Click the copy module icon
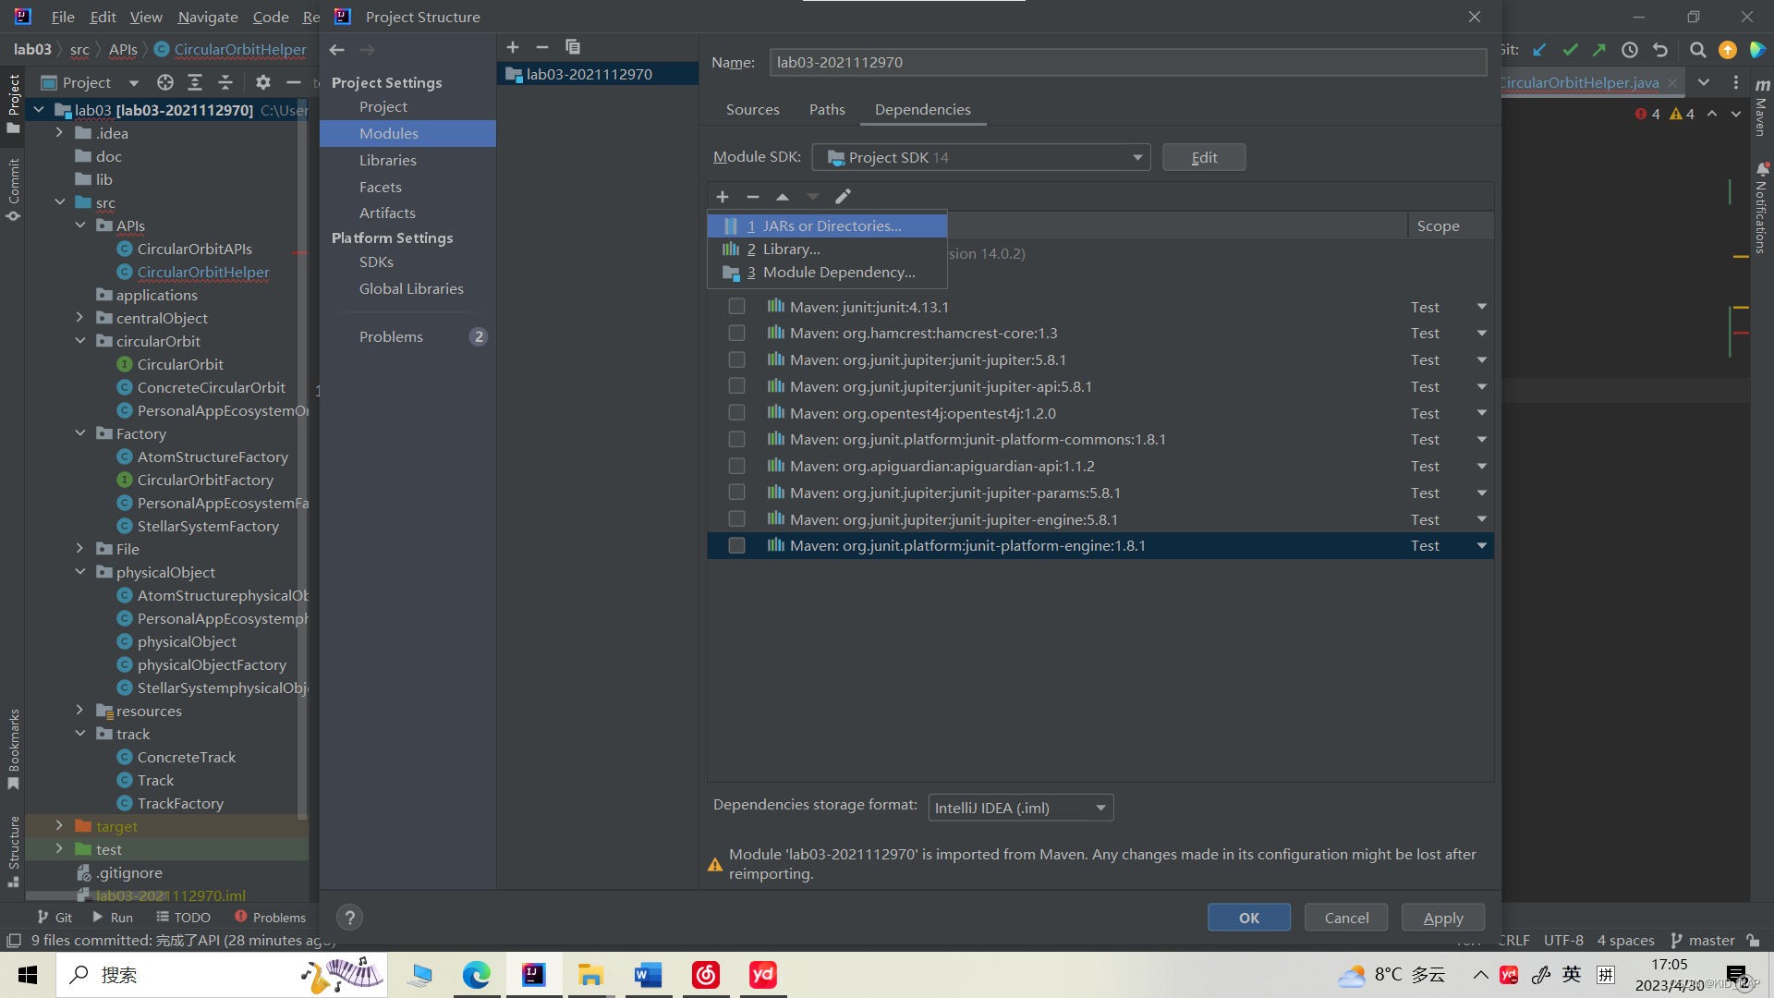Viewport: 1774px width, 998px height. click(573, 47)
